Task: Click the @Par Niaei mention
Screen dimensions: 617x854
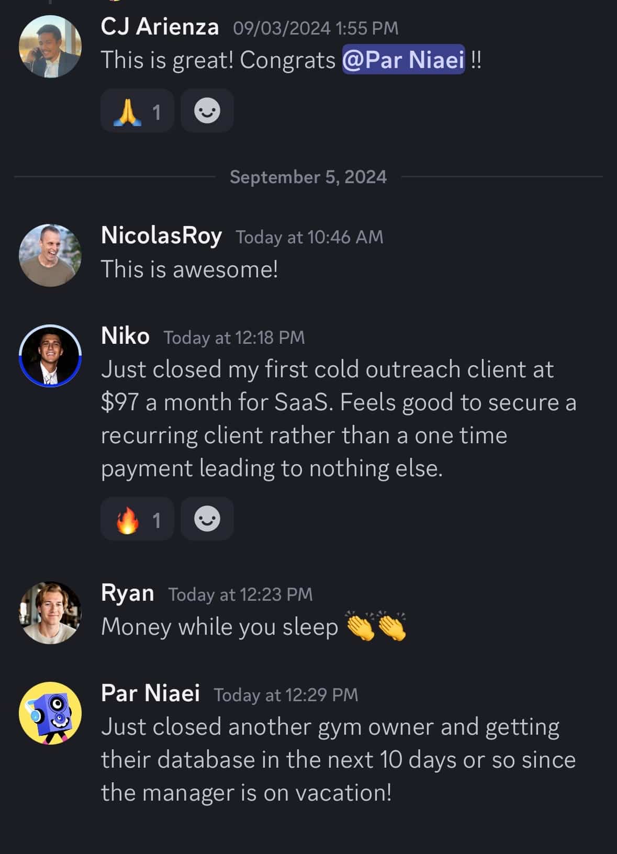Action: (403, 60)
